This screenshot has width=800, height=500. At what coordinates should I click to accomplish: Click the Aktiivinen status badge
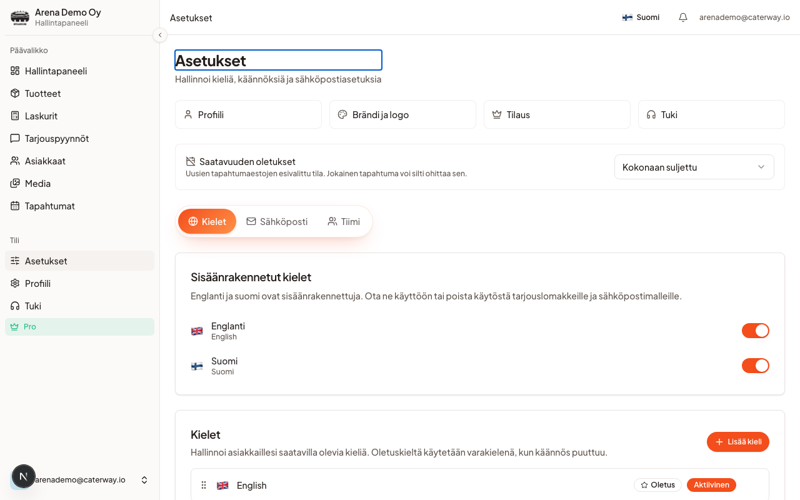tap(711, 485)
